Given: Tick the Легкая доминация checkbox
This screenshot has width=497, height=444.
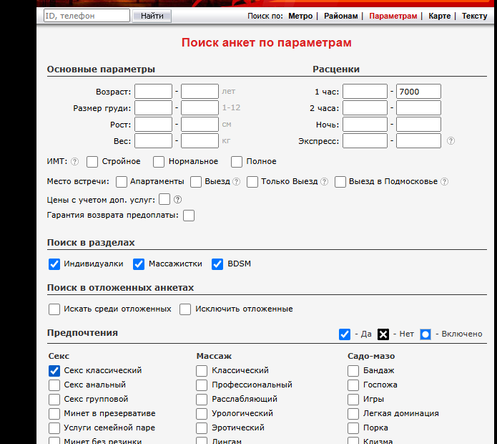Looking at the screenshot, I should point(353,413).
